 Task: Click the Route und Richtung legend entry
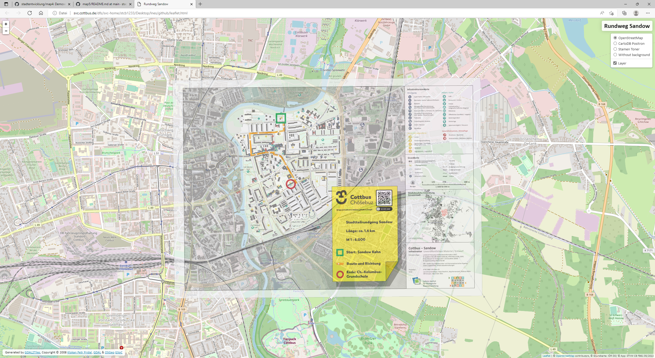[x=358, y=264]
